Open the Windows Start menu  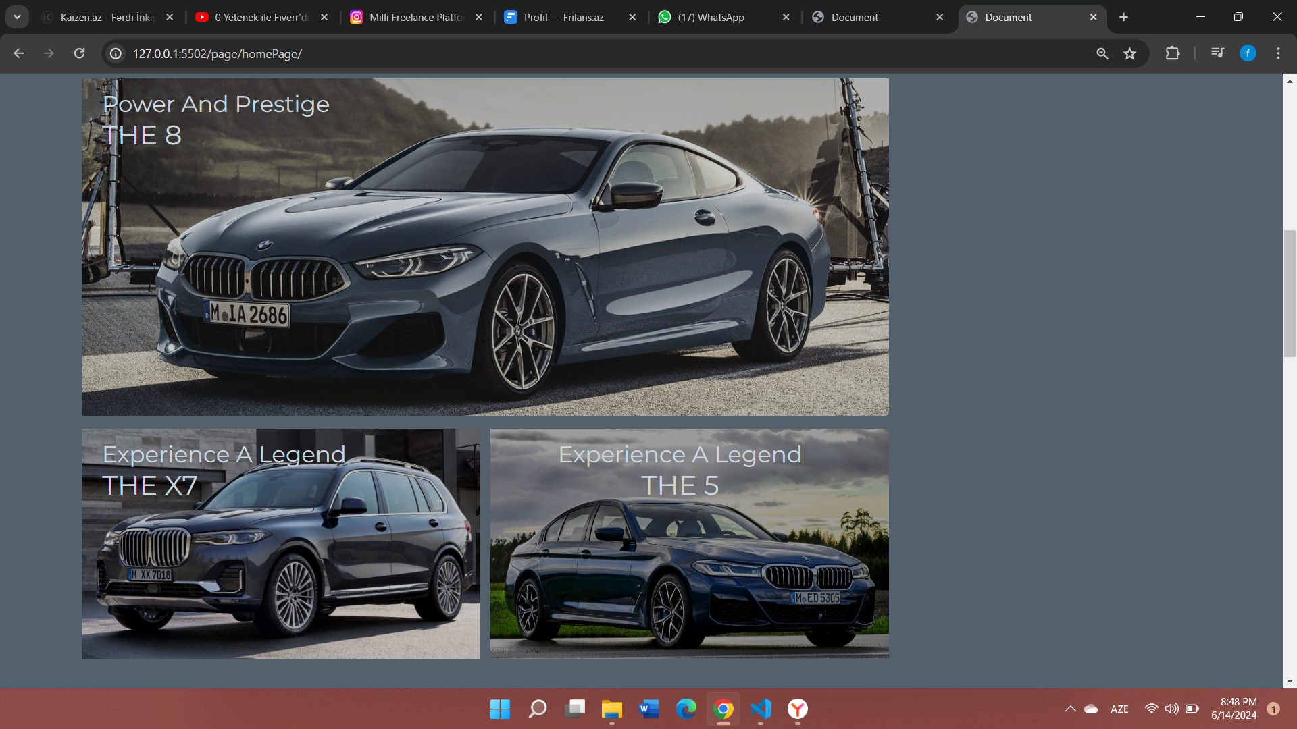(x=500, y=709)
